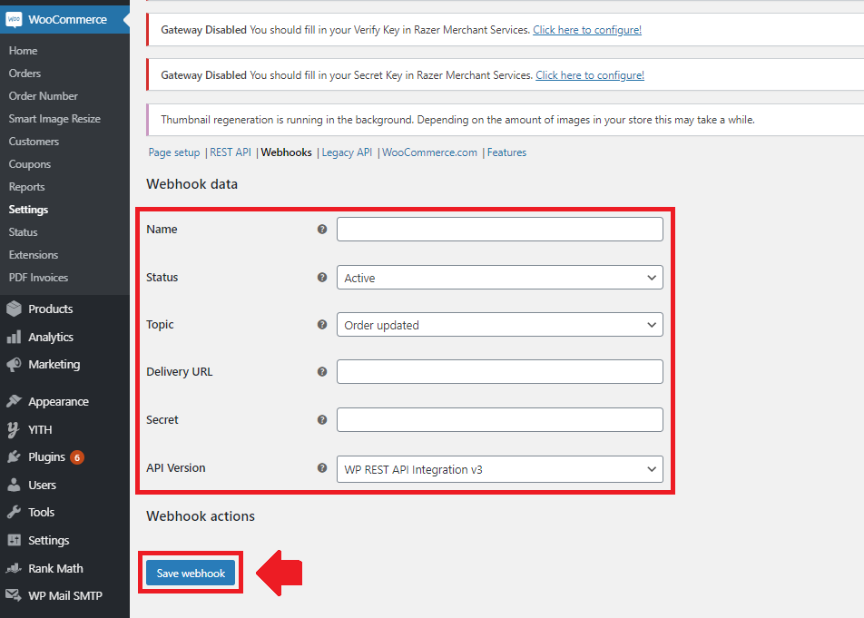Click into the Delivery URL input field

499,372
